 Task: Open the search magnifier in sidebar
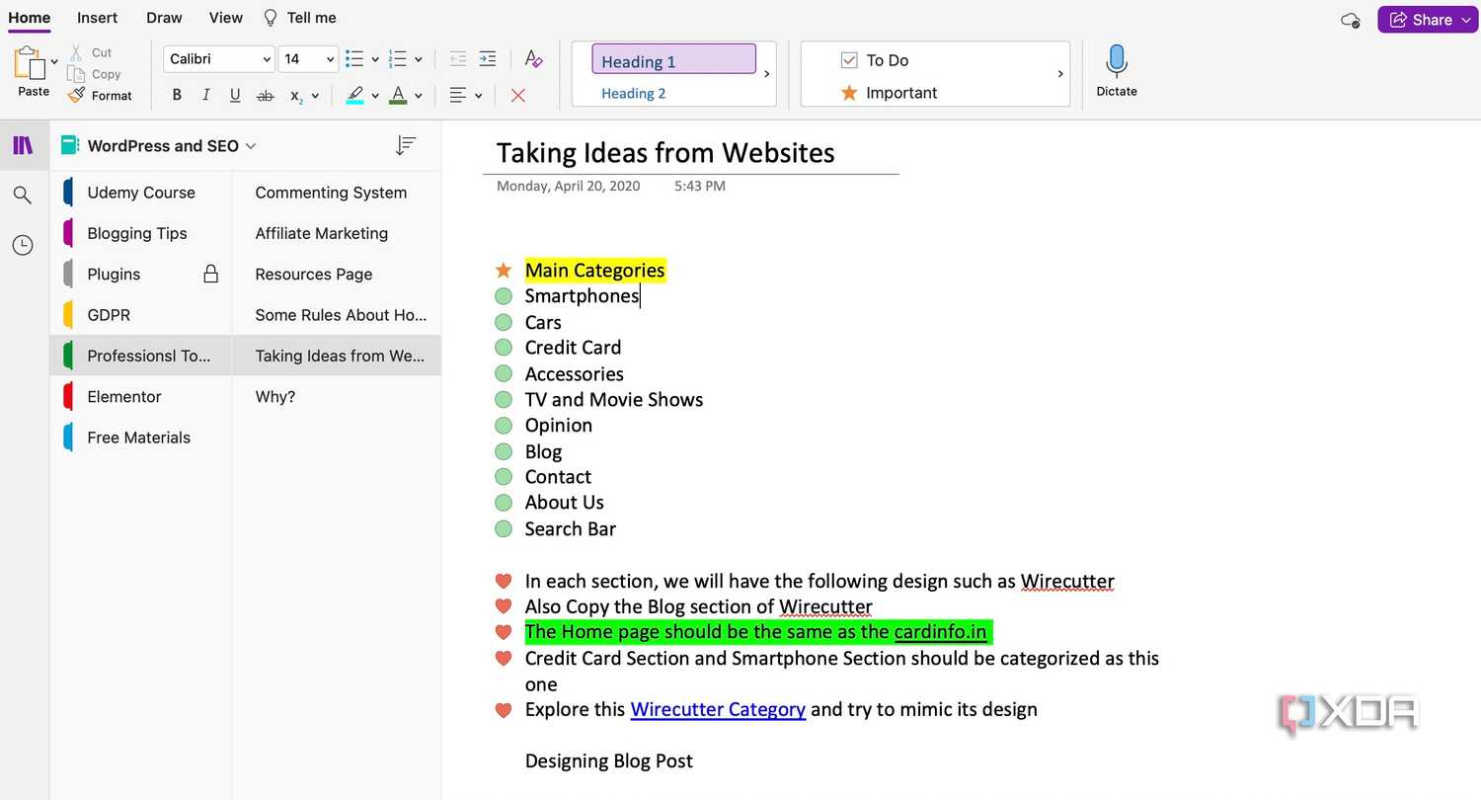[x=23, y=196]
